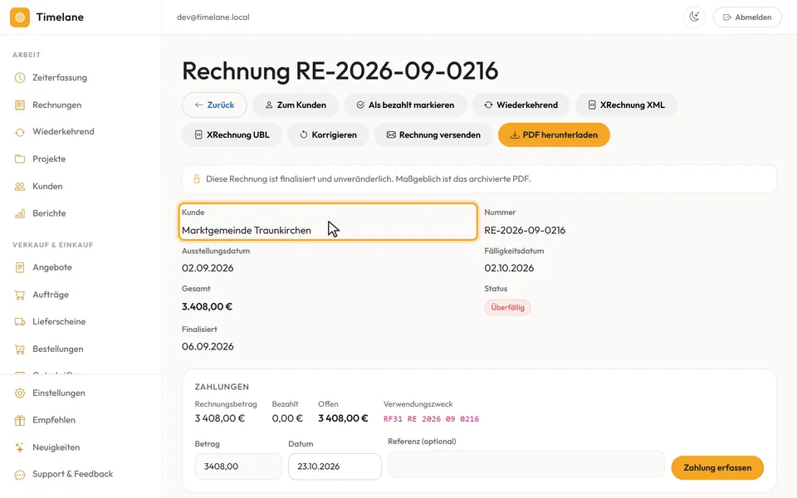797x498 pixels.
Task: Click customer name Marktgemeinde Traunkirchen
Action: point(247,231)
